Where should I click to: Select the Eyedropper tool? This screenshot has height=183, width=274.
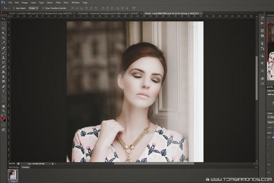3,43
